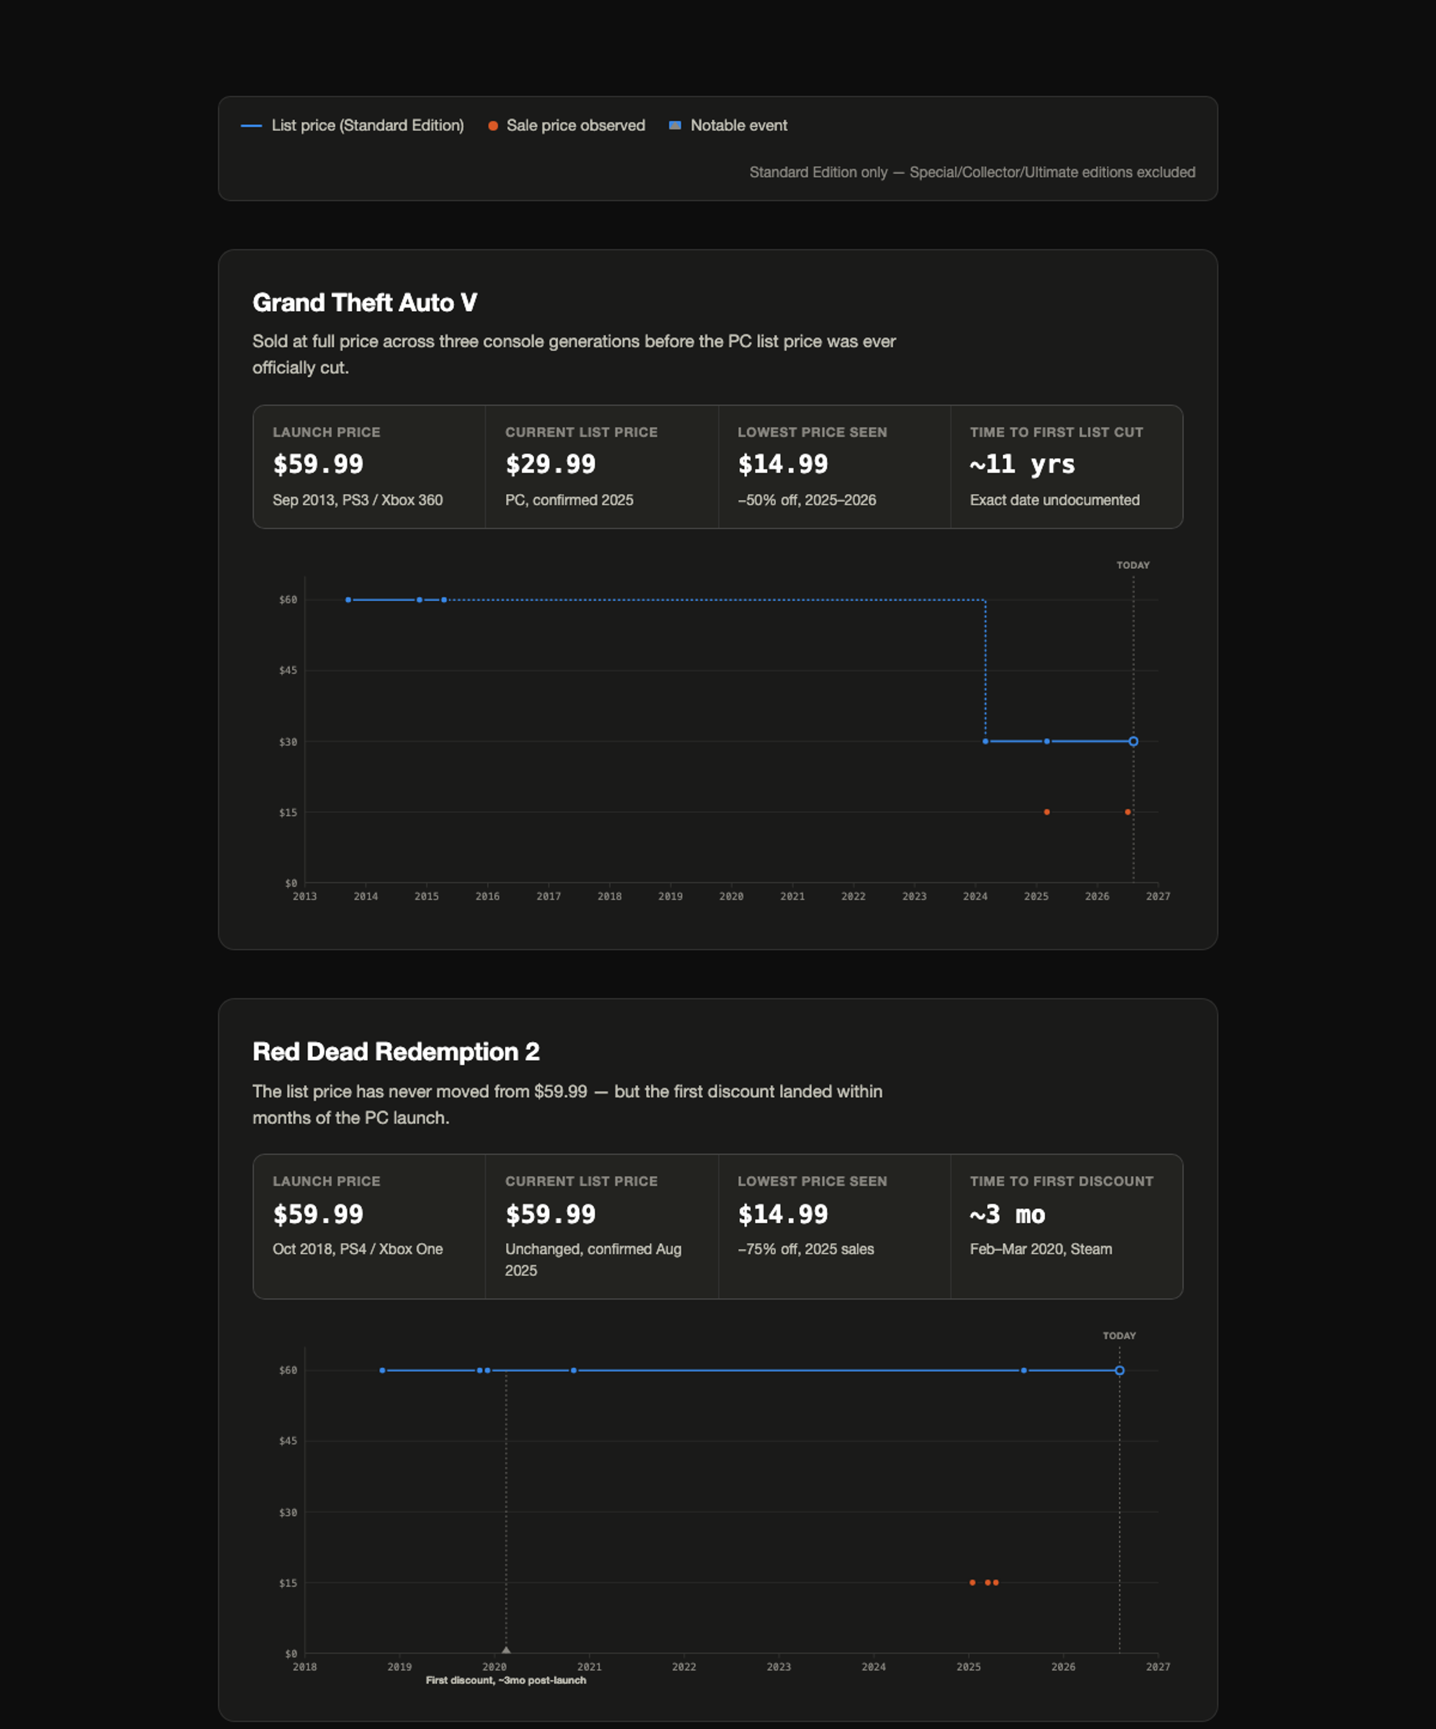Click GTA V's $14.99 lowest price value
Viewport: 1436px width, 1729px height.
click(782, 464)
